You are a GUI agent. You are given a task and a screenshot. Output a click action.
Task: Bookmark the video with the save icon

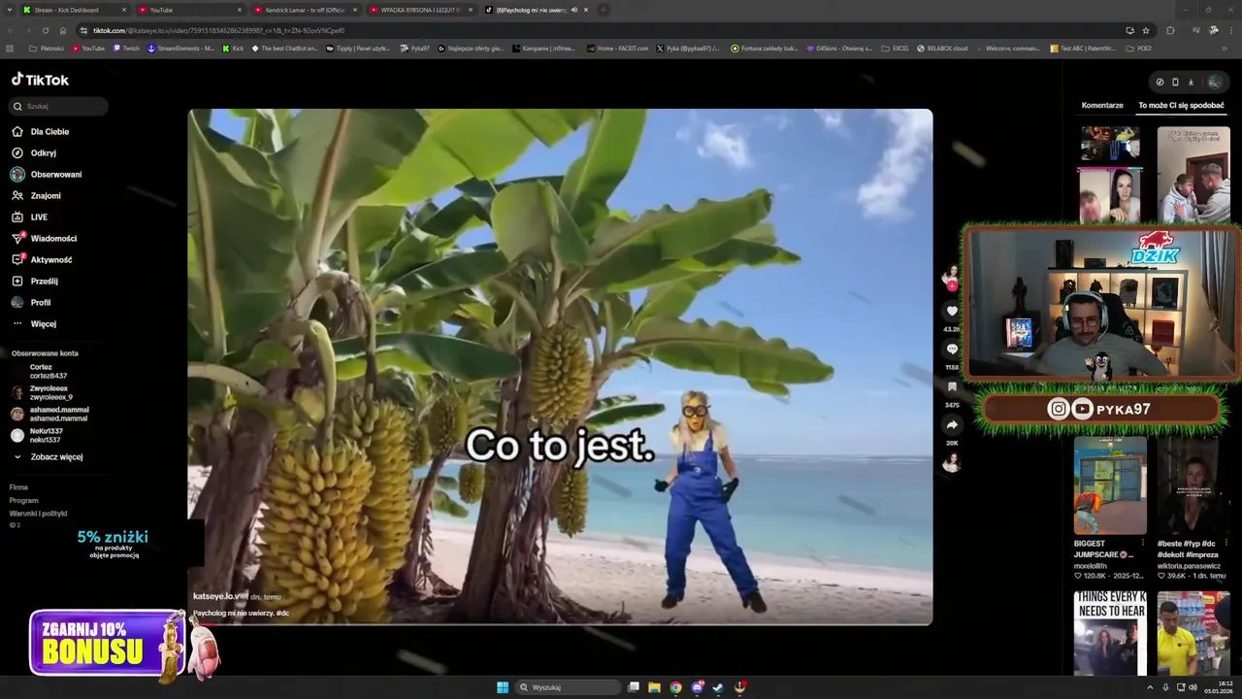pyautogui.click(x=952, y=386)
